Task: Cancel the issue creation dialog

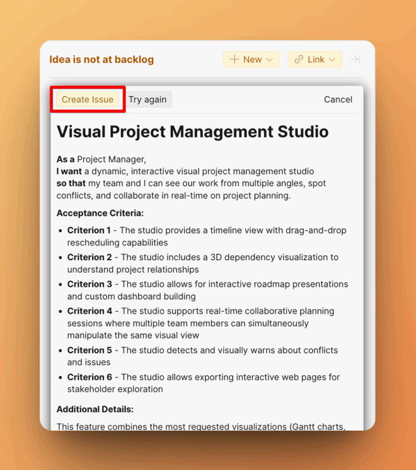Action: [x=338, y=99]
